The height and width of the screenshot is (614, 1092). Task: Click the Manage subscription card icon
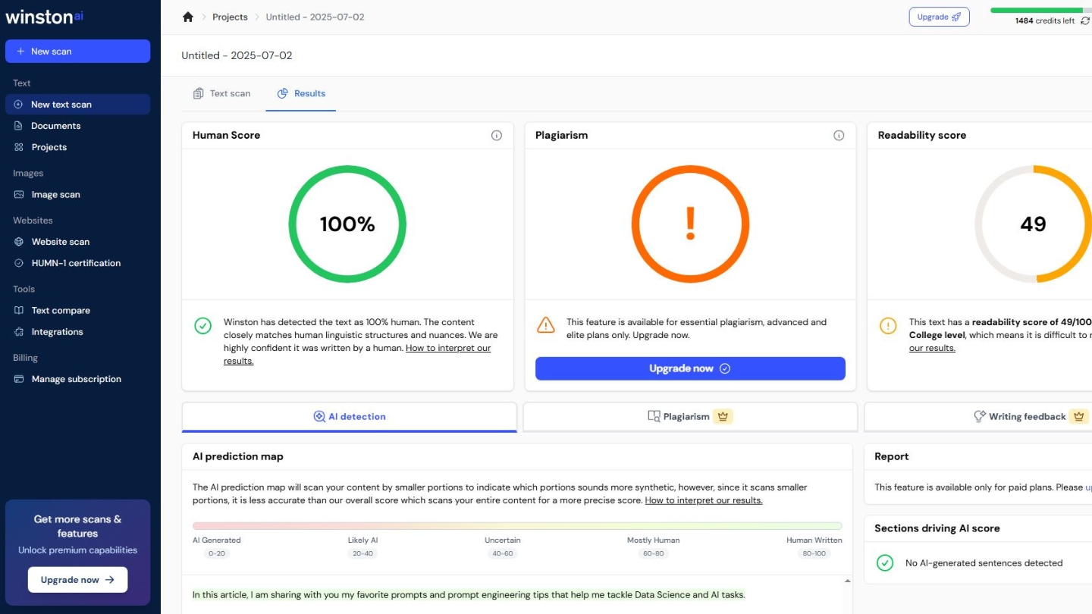click(x=19, y=379)
